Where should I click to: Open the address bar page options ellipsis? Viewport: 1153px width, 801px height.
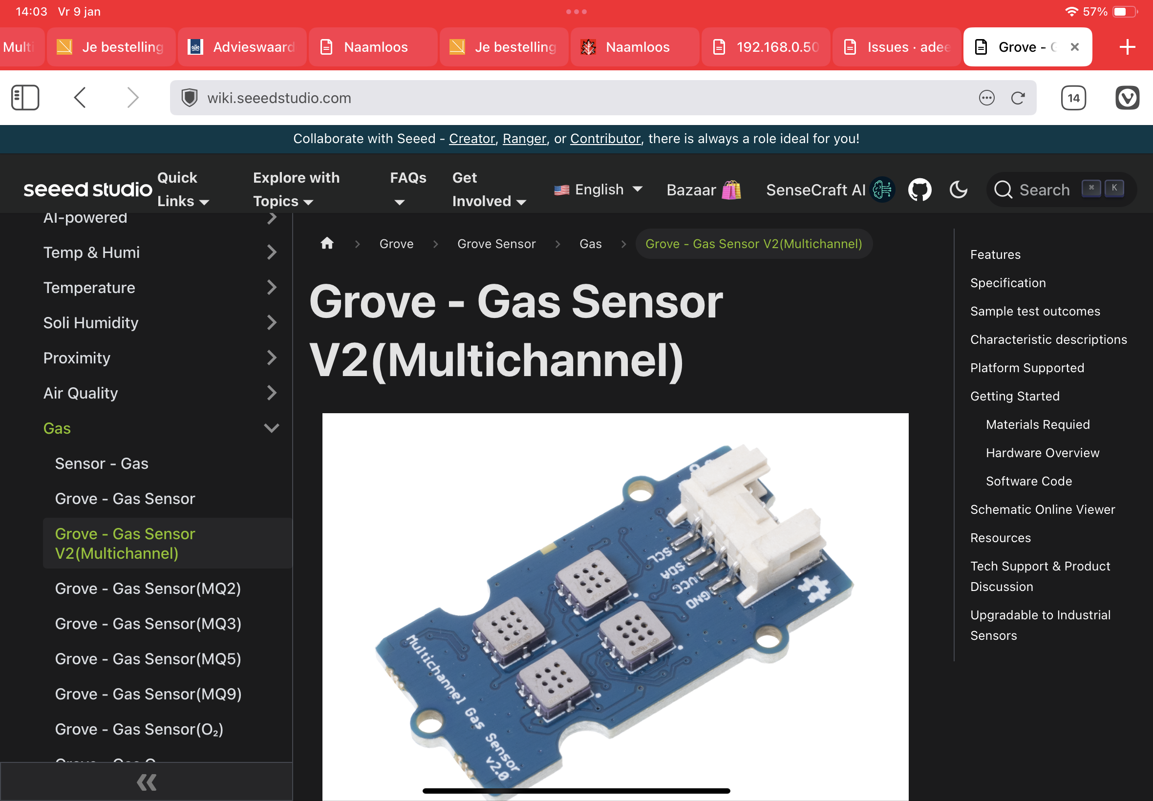(986, 98)
